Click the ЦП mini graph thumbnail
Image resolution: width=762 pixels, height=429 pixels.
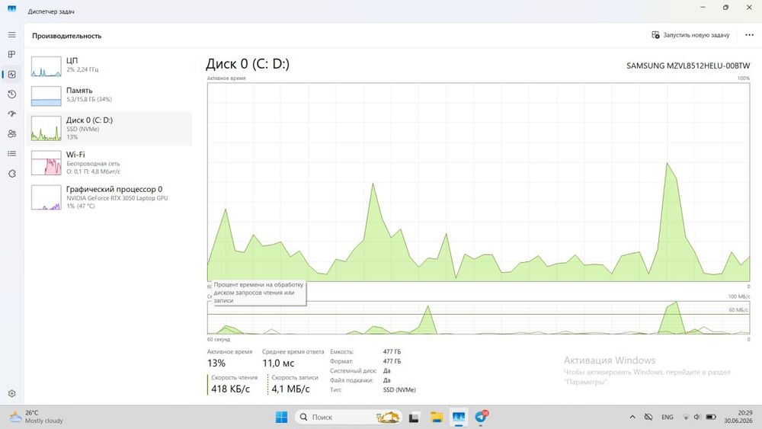point(46,66)
